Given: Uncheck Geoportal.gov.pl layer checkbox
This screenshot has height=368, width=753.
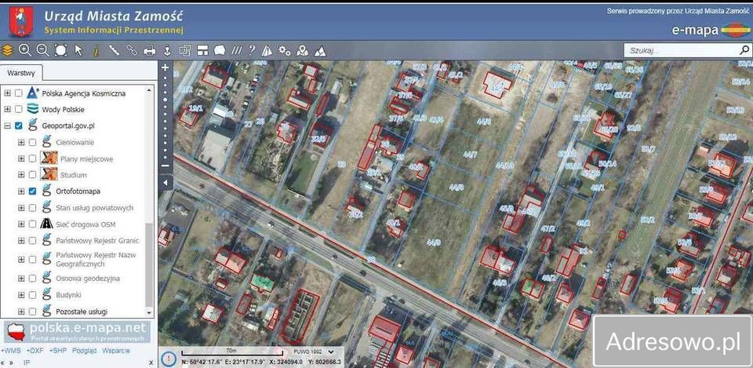Looking at the screenshot, I should [x=19, y=126].
